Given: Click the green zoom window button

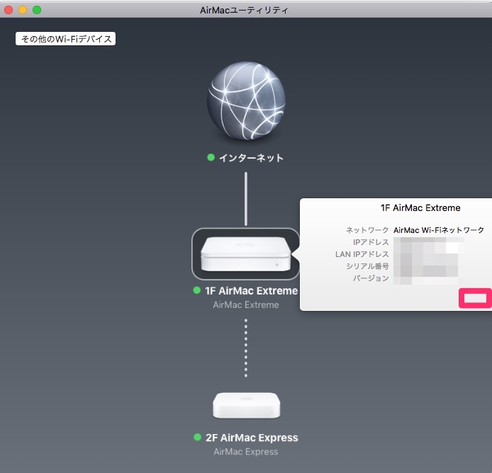Looking at the screenshot, I should (37, 10).
